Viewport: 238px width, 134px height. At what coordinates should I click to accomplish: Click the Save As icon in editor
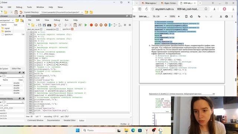[44, 25]
